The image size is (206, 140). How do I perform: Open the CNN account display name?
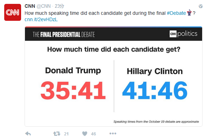tap(30, 6)
